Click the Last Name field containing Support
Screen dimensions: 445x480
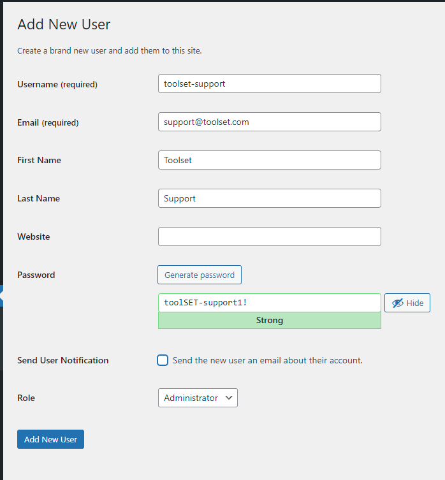tap(270, 198)
